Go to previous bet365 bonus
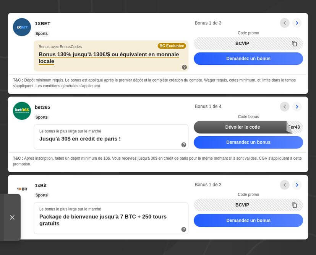 [x=285, y=106]
